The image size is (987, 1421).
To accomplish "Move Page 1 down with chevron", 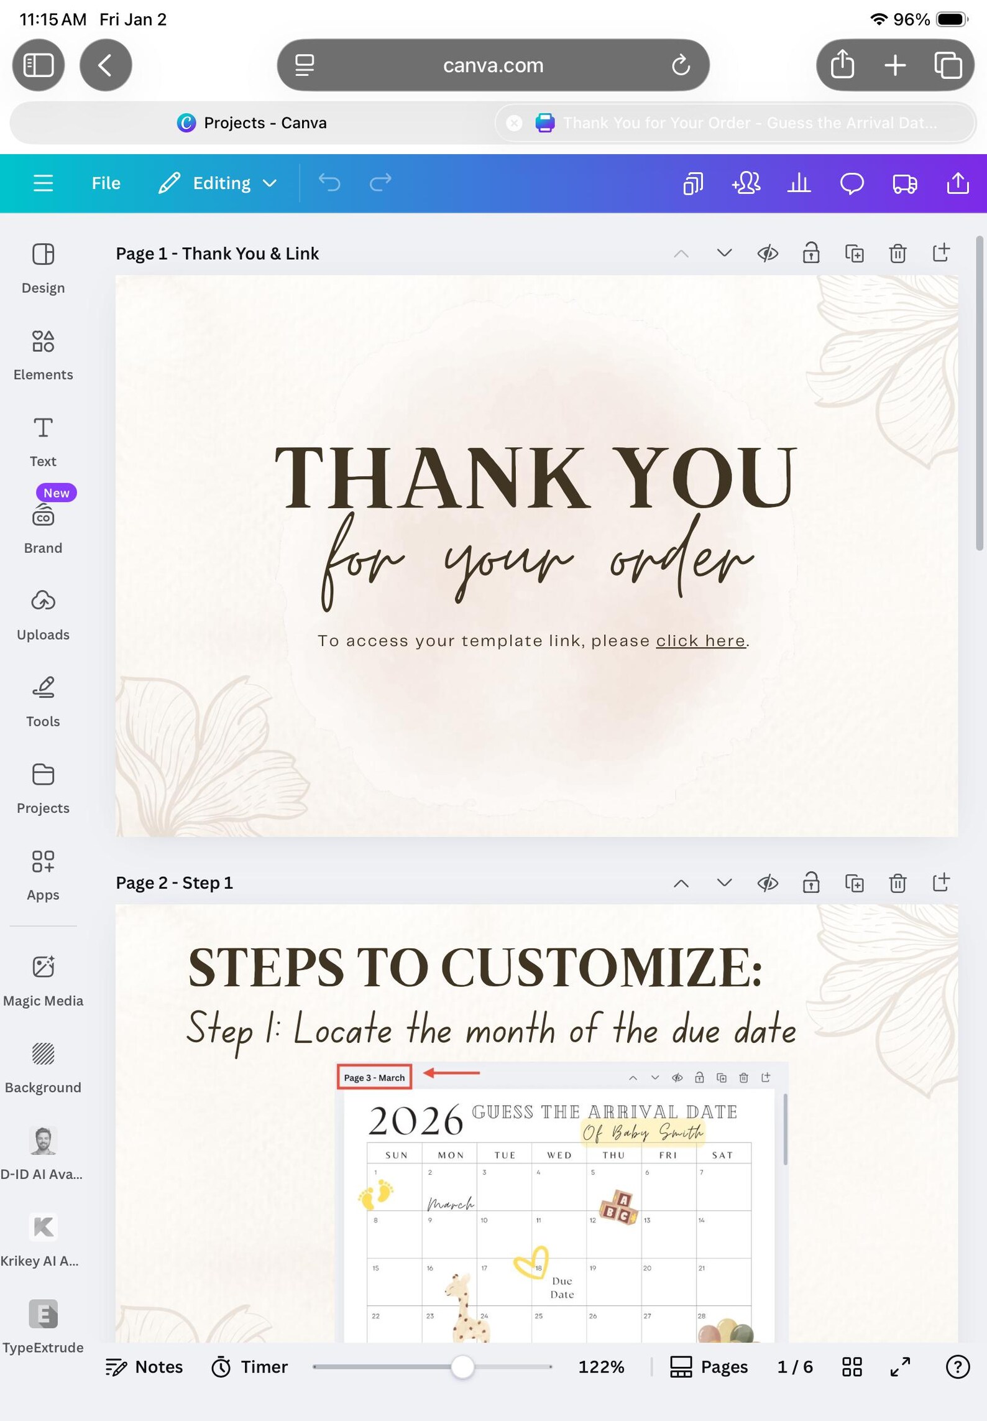I will pyautogui.click(x=724, y=253).
